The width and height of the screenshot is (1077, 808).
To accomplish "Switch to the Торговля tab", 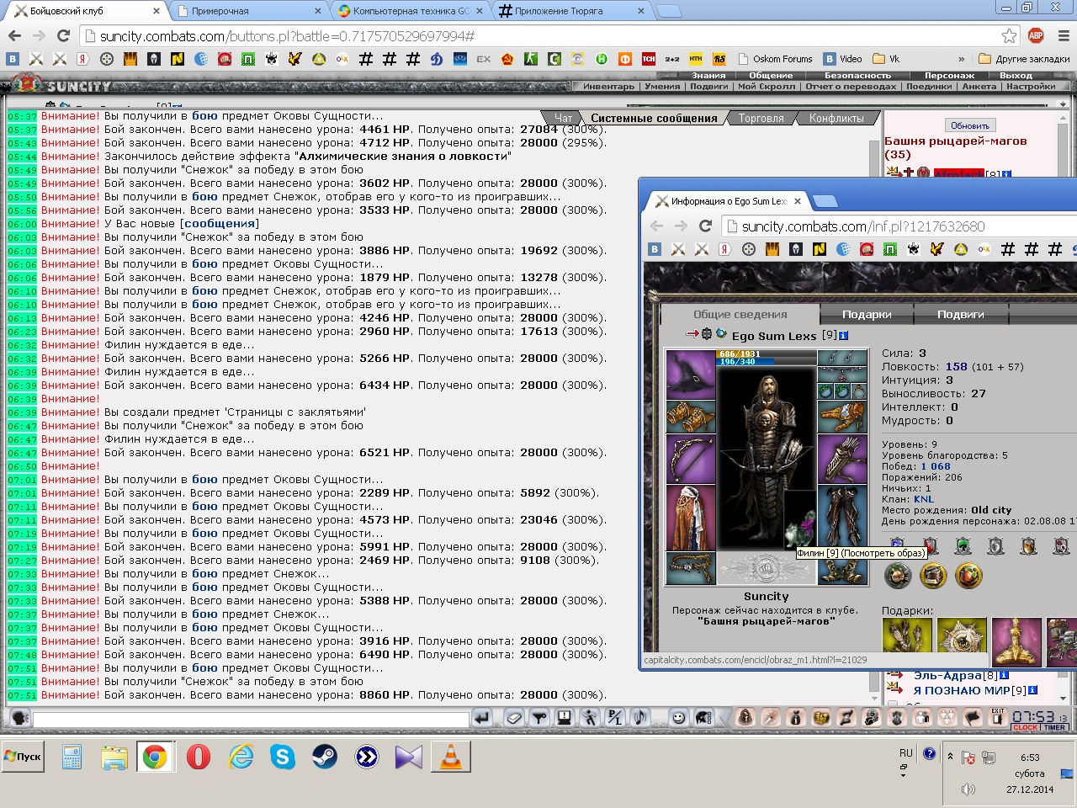I will [761, 119].
